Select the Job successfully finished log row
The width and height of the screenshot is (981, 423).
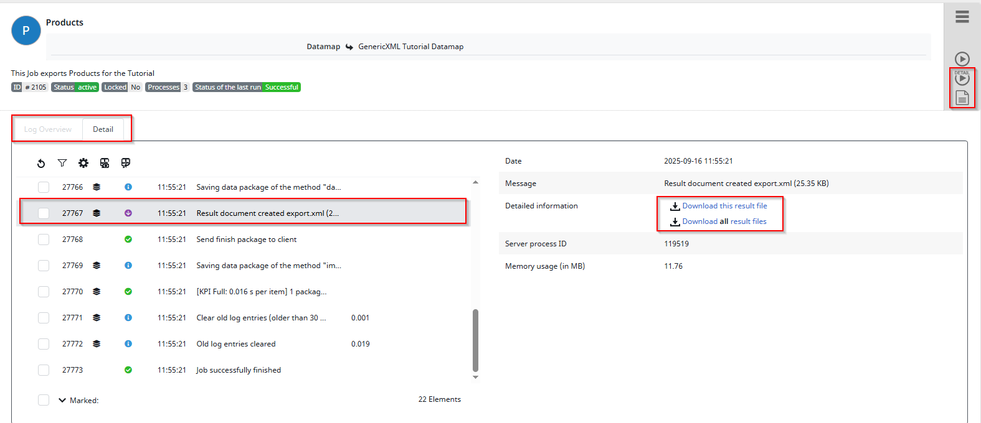pyautogui.click(x=239, y=370)
